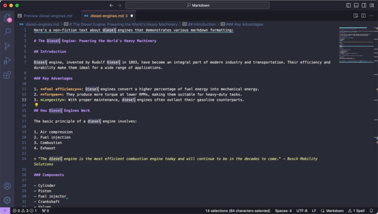Click the '### Key Advantages' heading in the editor
378x214 pixels.
53,78
